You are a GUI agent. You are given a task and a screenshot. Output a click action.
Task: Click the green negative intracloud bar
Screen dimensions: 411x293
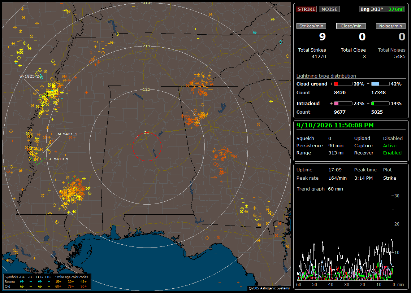click(380, 104)
